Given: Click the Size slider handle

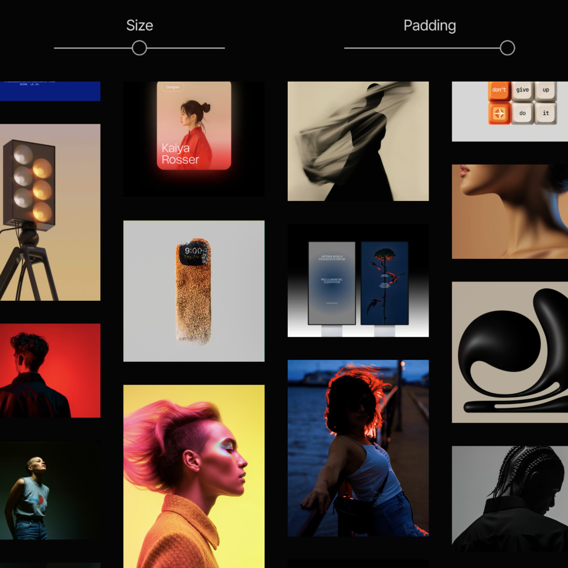Looking at the screenshot, I should tap(139, 48).
